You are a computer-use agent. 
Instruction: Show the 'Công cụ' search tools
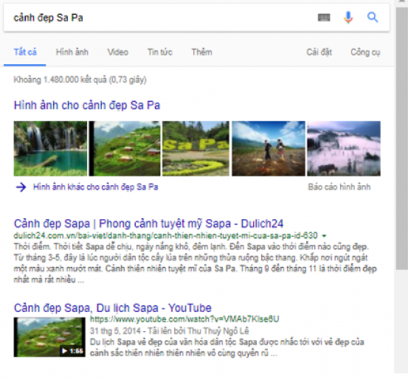point(365,52)
